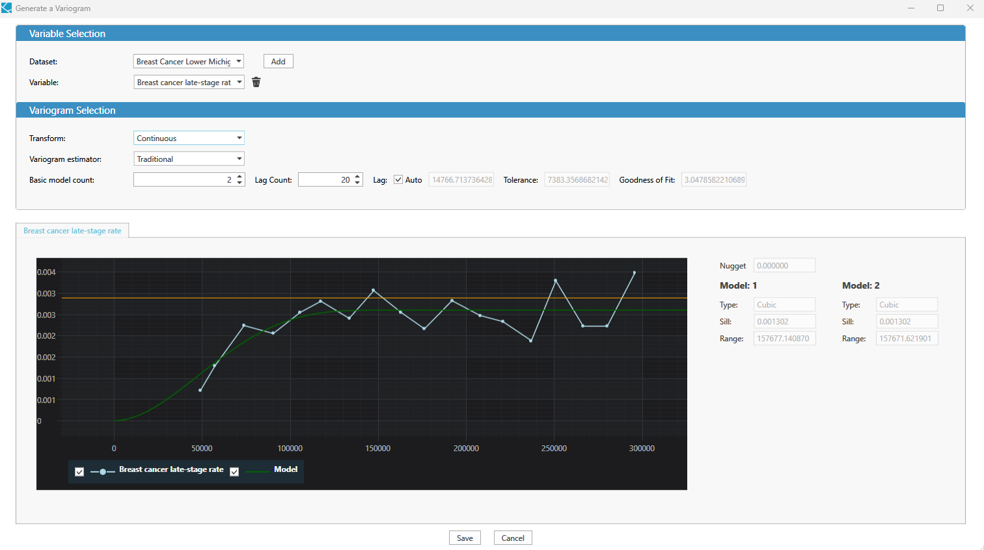
Task: Increment Basic model count with up arrow
Action: [x=239, y=176]
